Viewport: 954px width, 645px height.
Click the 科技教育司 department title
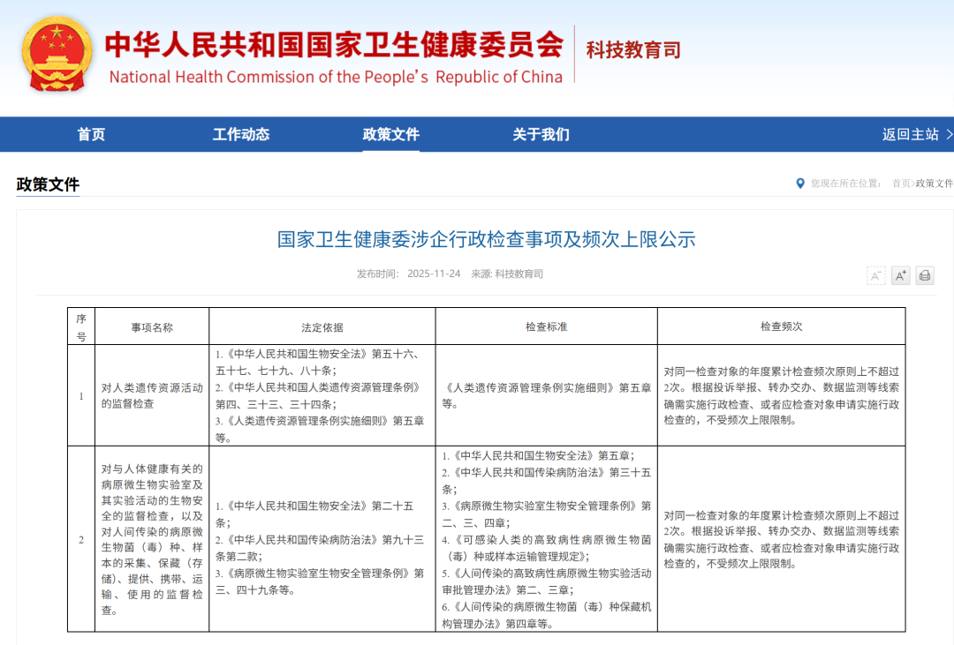[x=633, y=50]
